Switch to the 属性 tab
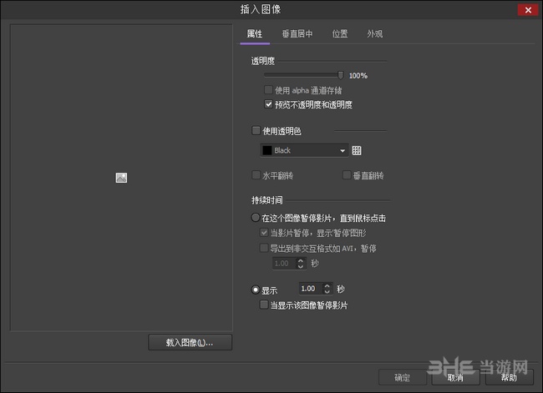The image size is (543, 393). coord(255,34)
